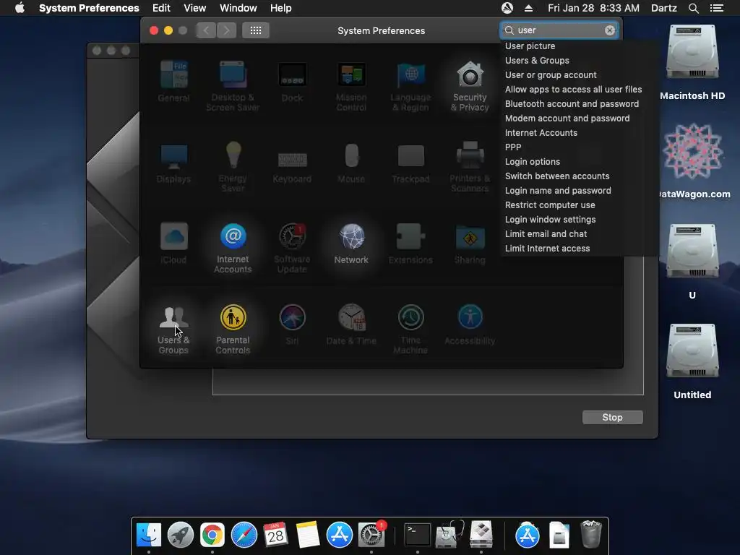Open the Mouse preference pane
740x555 pixels.
pos(351,163)
